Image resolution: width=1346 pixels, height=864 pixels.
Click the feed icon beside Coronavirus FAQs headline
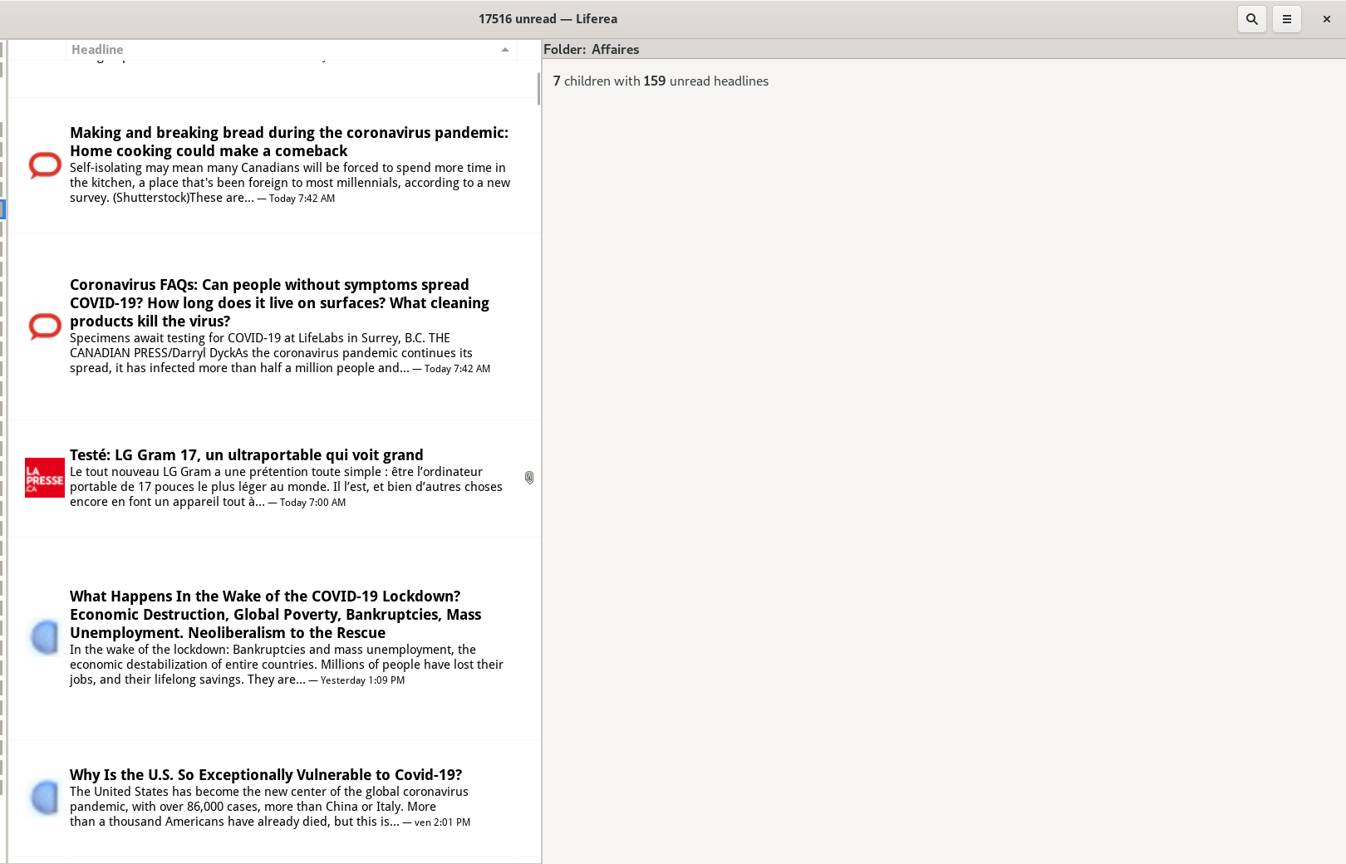(x=45, y=326)
